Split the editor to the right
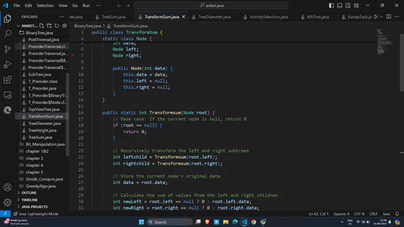 389,17
